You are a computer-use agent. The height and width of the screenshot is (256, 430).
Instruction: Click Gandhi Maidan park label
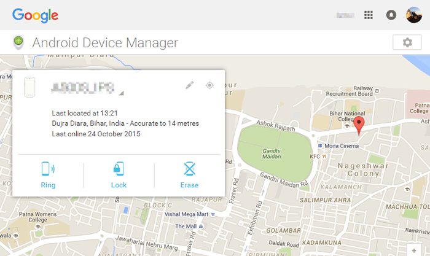pyautogui.click(x=272, y=153)
